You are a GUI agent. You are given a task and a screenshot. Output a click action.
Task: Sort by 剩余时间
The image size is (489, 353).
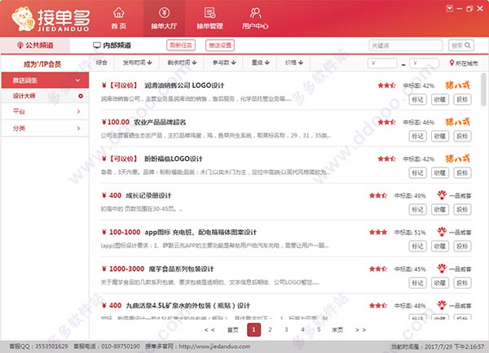[182, 63]
